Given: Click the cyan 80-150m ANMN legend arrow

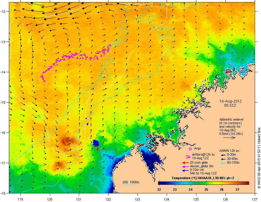Looking at the screenshot, I should click(x=223, y=163).
